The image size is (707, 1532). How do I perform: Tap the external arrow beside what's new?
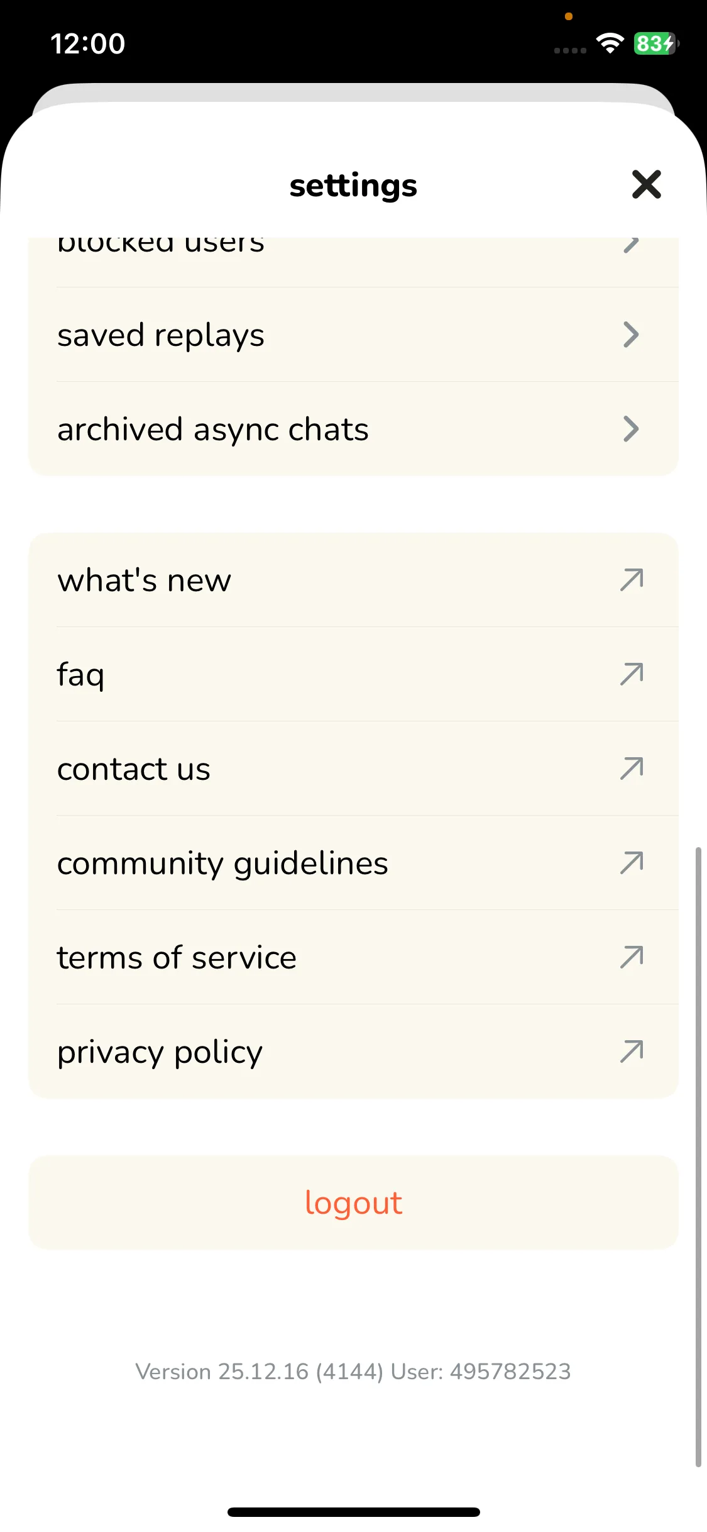(x=632, y=580)
